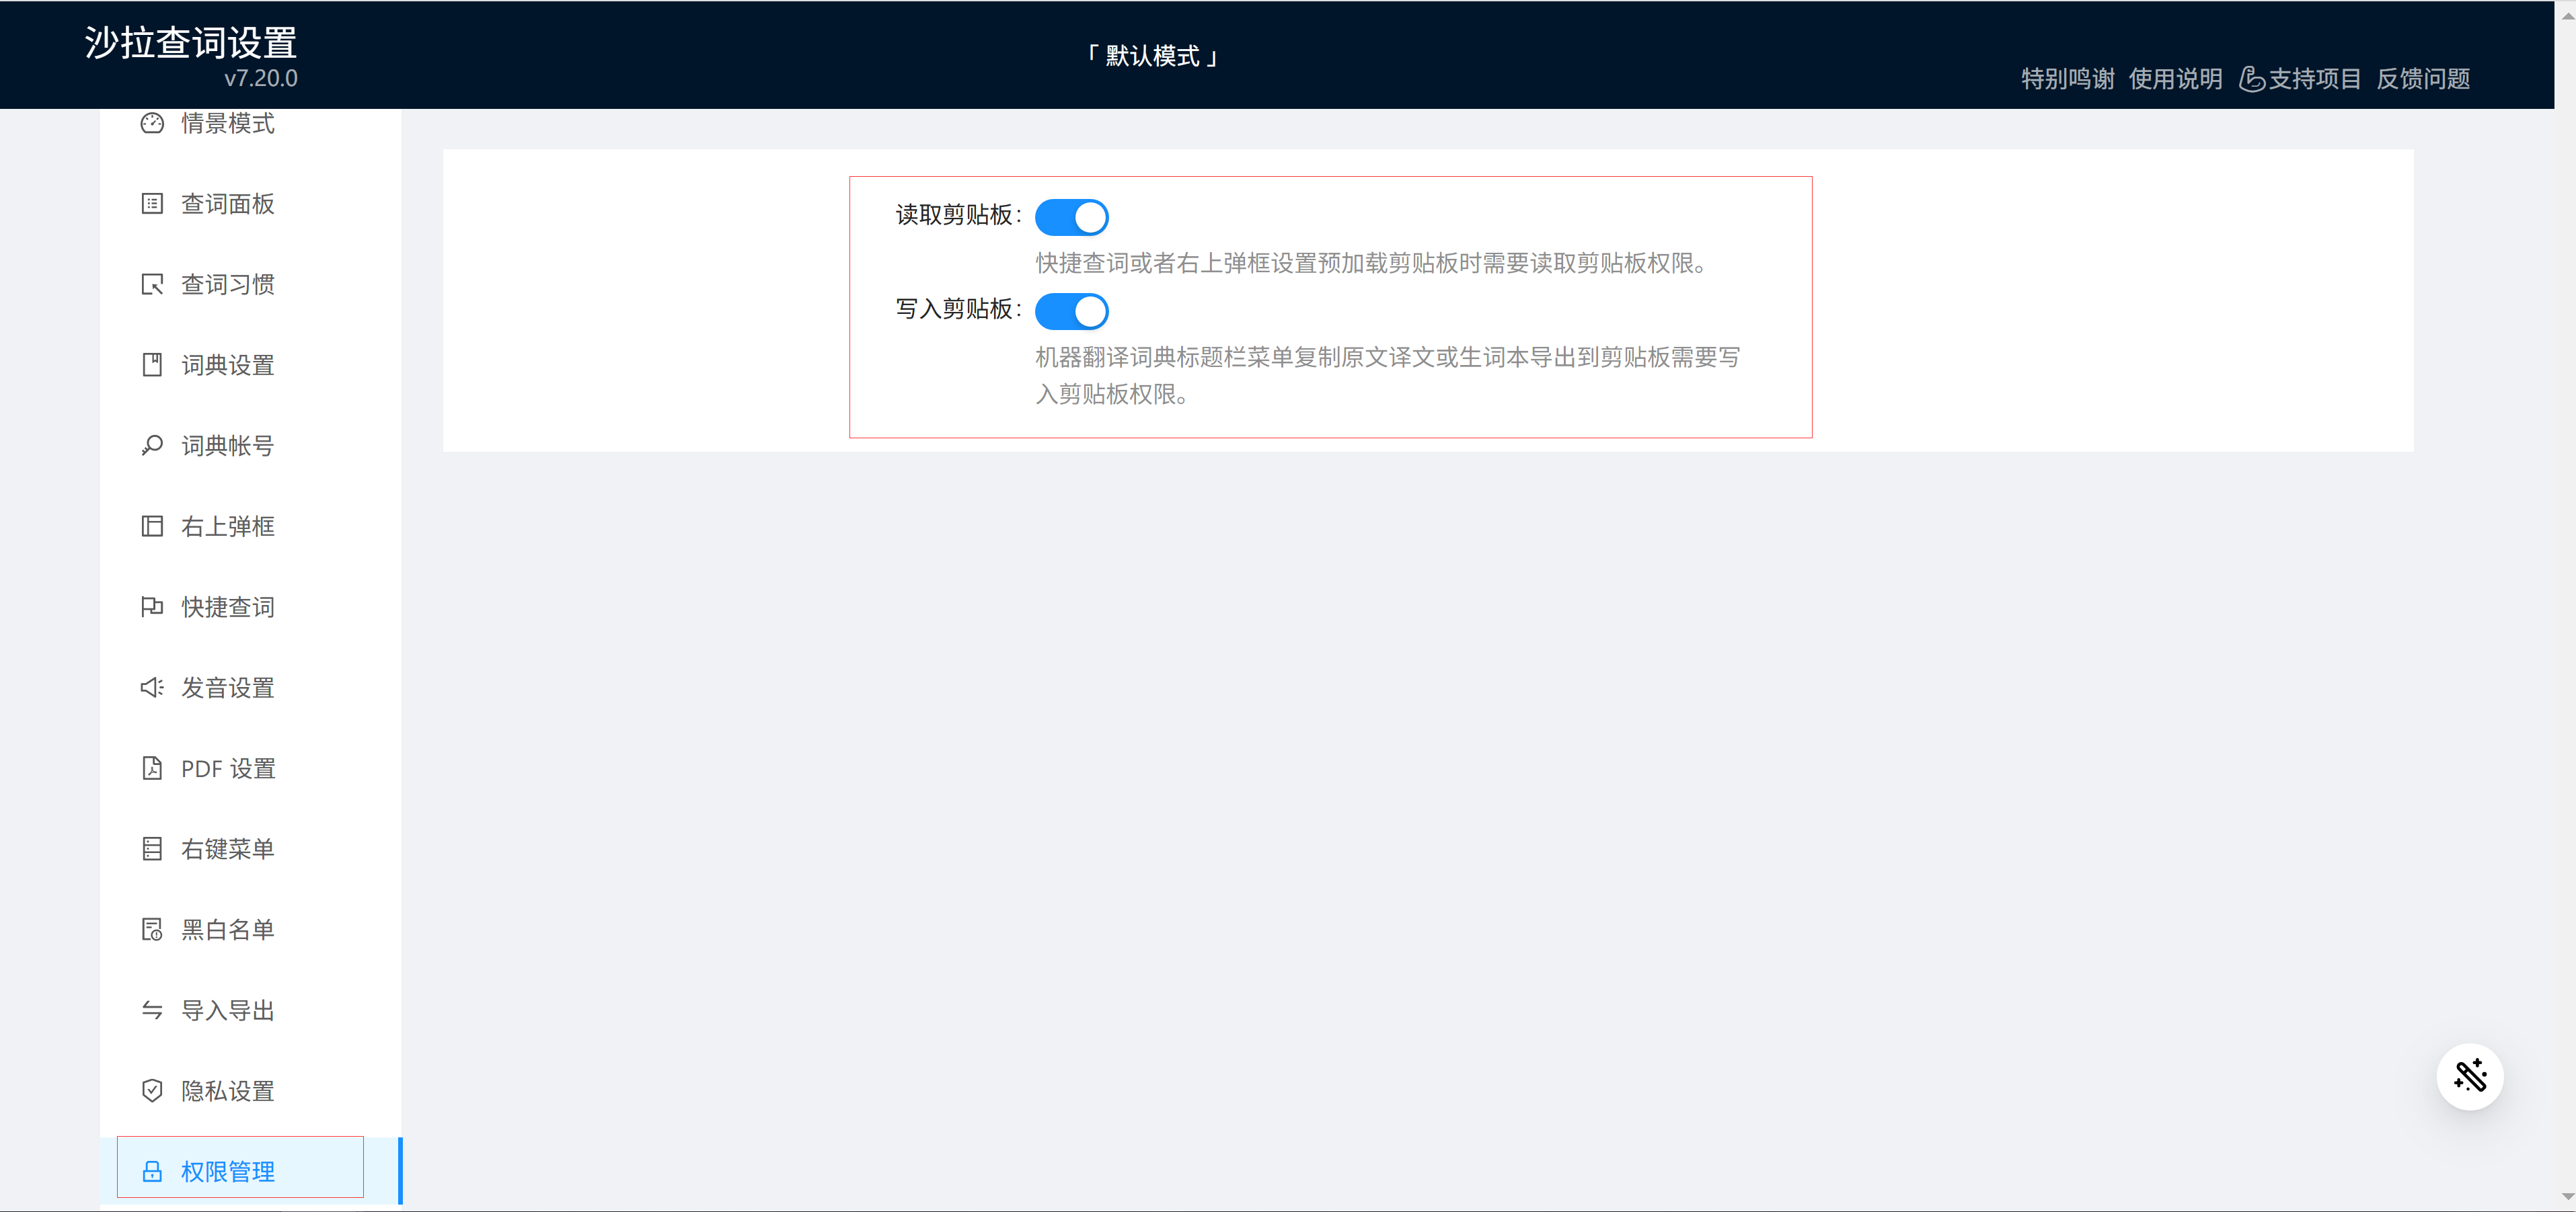The height and width of the screenshot is (1212, 2576).
Task: Click the 反馈问题 link
Action: click(2422, 79)
